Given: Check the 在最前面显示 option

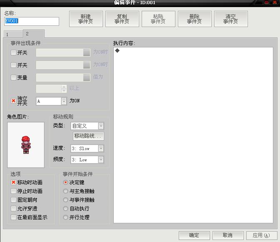Looking at the screenshot, I should [13, 217].
